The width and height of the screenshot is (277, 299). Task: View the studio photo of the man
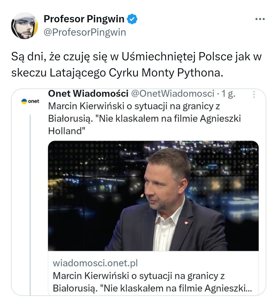click(x=153, y=196)
